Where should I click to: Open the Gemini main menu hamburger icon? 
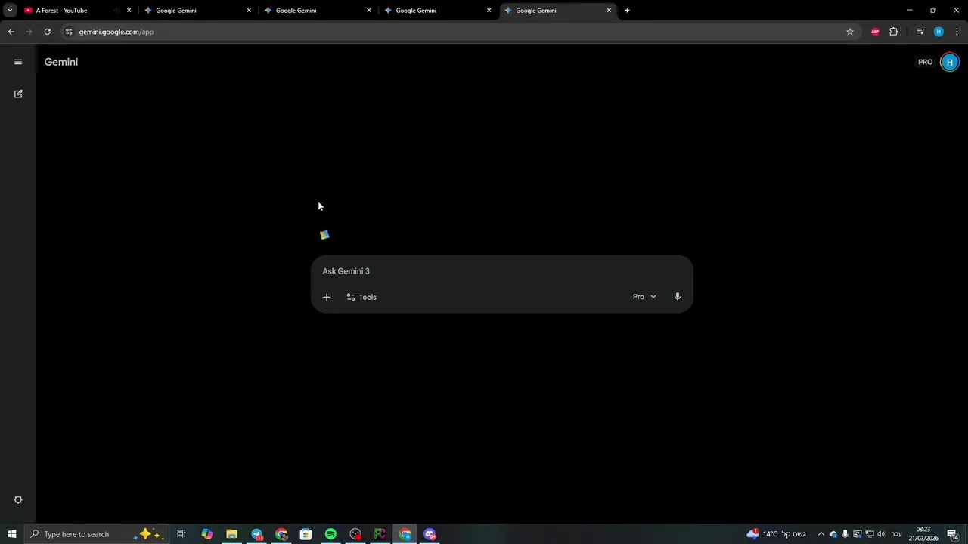[18, 62]
